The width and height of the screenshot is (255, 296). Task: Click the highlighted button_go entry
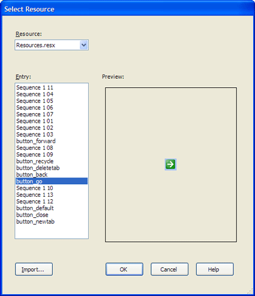tap(52, 181)
